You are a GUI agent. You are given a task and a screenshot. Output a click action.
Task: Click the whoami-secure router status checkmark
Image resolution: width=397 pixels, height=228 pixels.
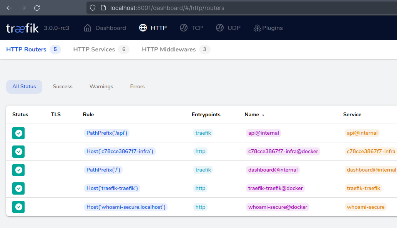[18, 207]
